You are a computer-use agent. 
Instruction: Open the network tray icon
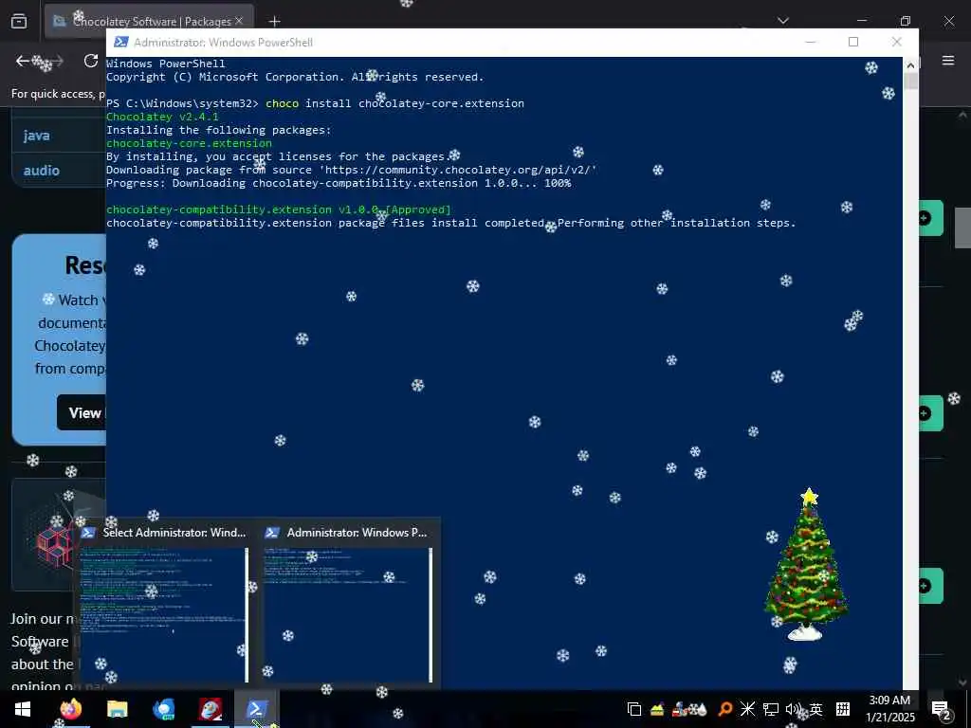tap(770, 709)
